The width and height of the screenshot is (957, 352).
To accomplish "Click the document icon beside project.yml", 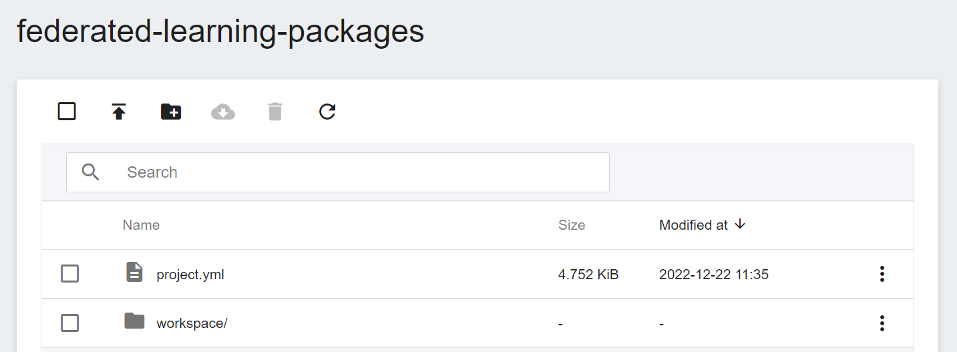I will [x=134, y=273].
